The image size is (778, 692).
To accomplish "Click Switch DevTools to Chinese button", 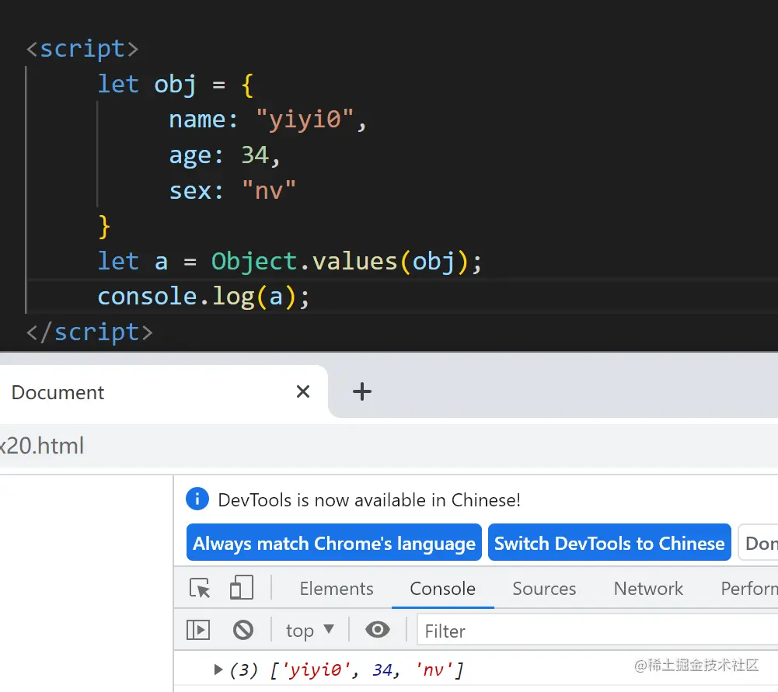I will pyautogui.click(x=609, y=543).
